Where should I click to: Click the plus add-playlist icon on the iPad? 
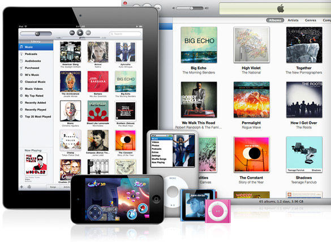pyautogui.click(x=22, y=187)
